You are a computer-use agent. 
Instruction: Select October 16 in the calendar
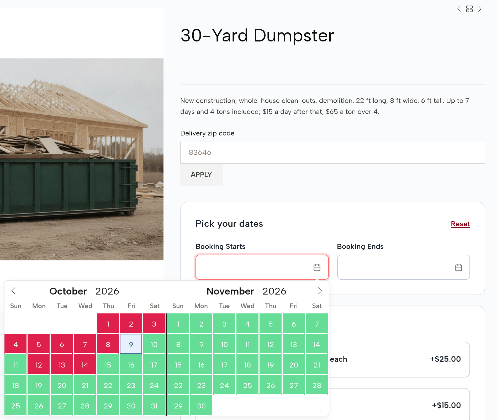[x=131, y=365]
